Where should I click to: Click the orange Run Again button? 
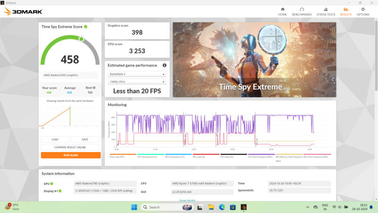tap(70, 155)
